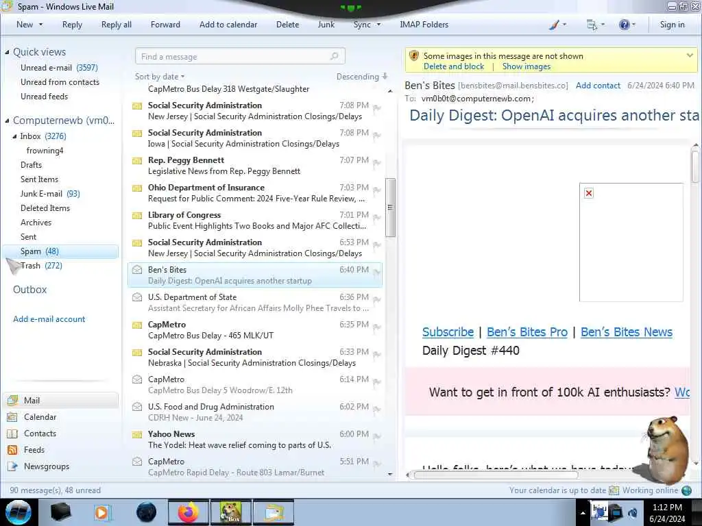The width and height of the screenshot is (702, 526).
Task: Click Forward in the toolbar
Action: 165,25
